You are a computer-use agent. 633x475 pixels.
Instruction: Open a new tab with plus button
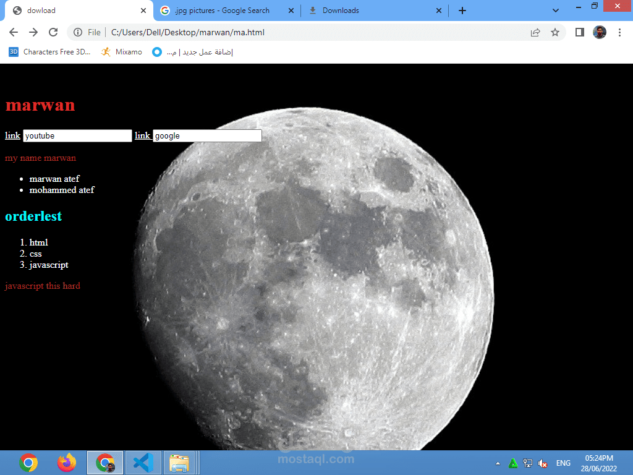462,11
